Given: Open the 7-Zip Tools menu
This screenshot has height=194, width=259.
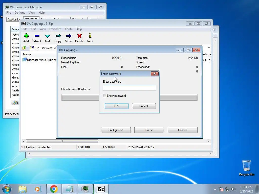Looking at the screenshot, I should [x=68, y=29].
